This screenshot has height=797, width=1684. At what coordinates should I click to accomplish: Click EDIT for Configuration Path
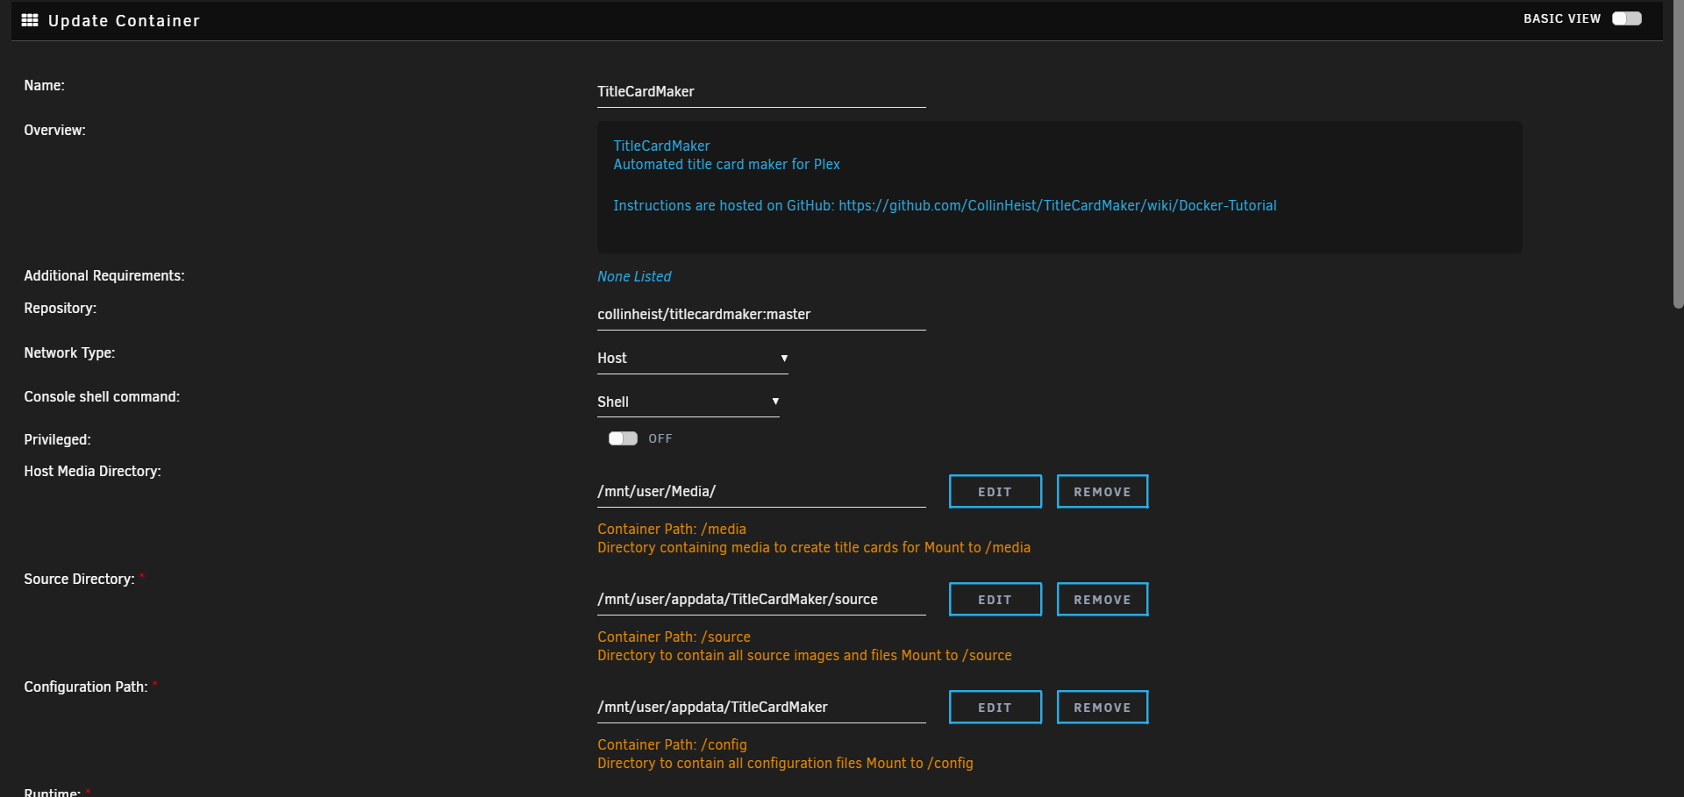coord(995,707)
